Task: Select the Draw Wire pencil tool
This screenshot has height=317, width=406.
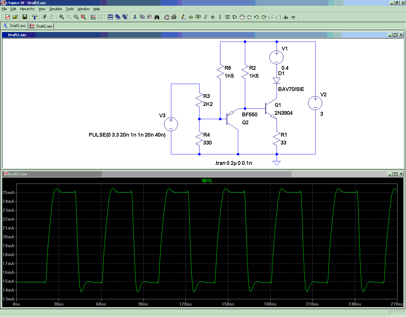Action: pos(183,17)
